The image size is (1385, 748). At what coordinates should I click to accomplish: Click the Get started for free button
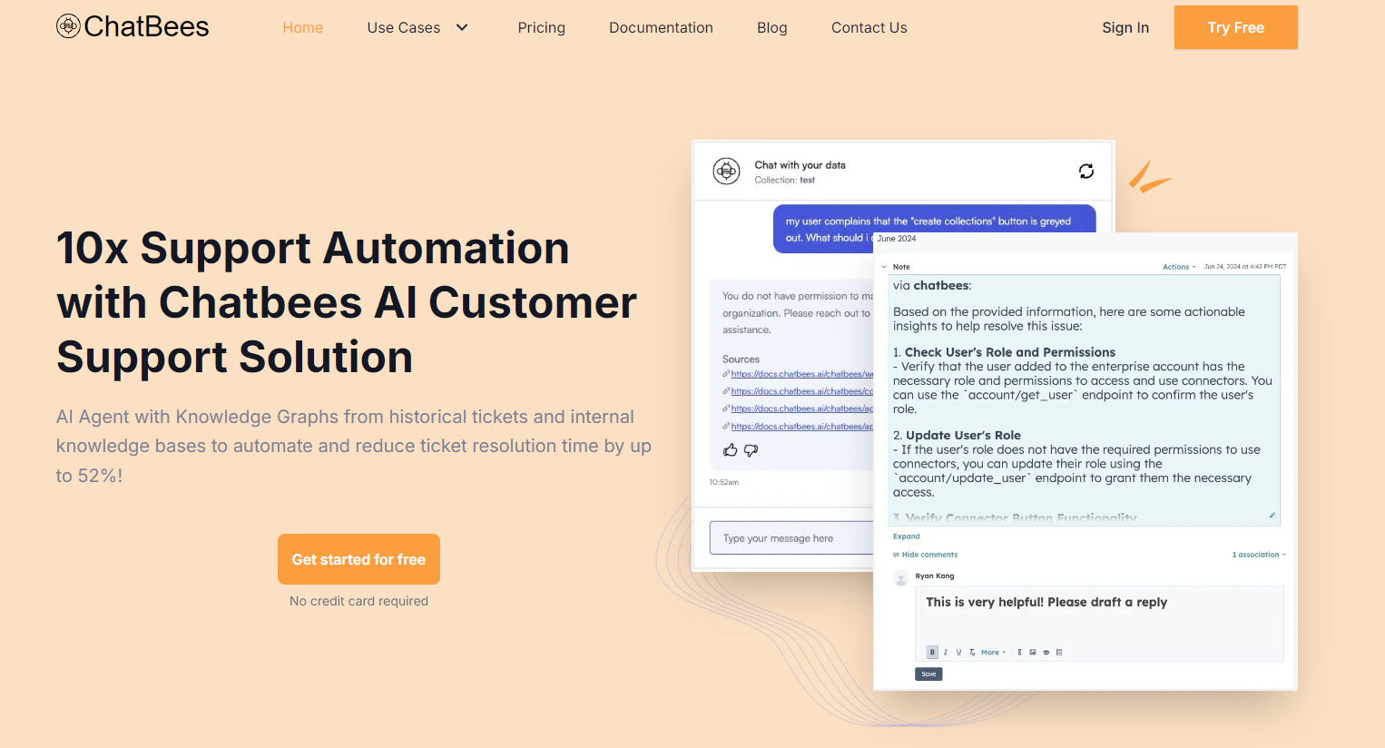(359, 559)
